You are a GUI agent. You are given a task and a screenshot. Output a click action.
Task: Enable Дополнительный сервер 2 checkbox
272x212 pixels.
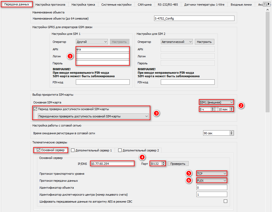coord(120,150)
